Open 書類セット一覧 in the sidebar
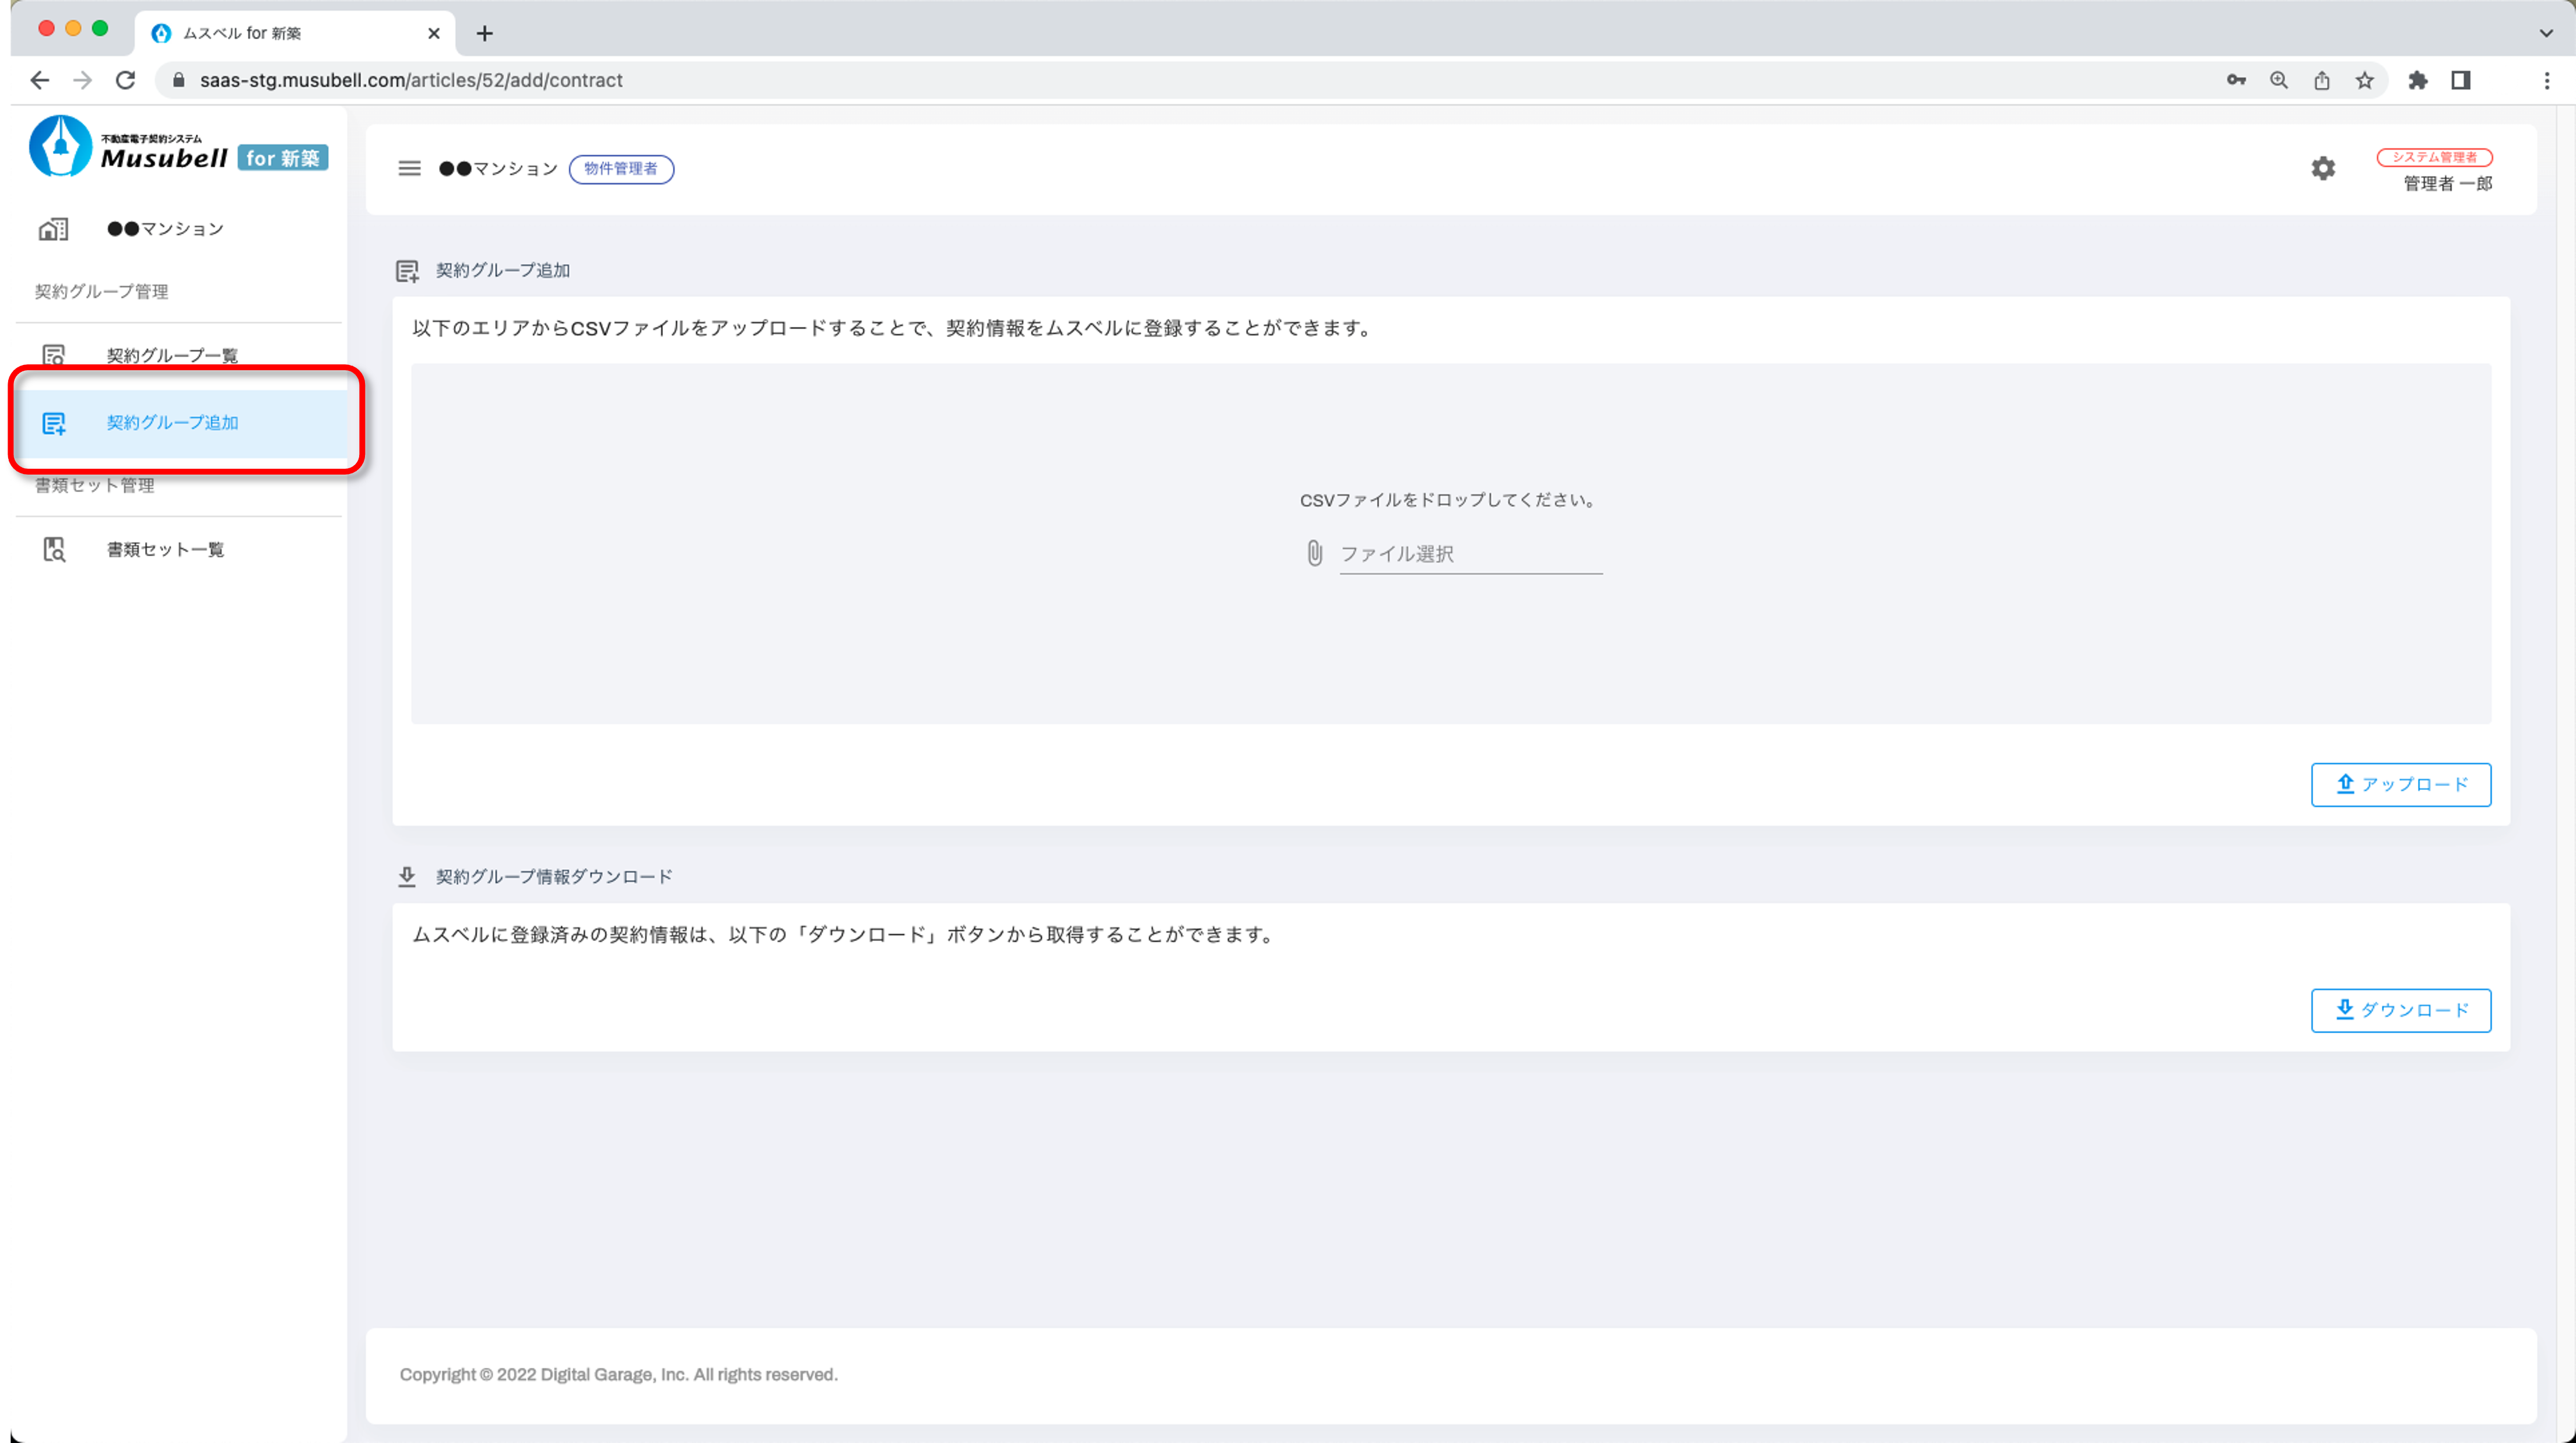This screenshot has height=1443, width=2576. (x=165, y=549)
